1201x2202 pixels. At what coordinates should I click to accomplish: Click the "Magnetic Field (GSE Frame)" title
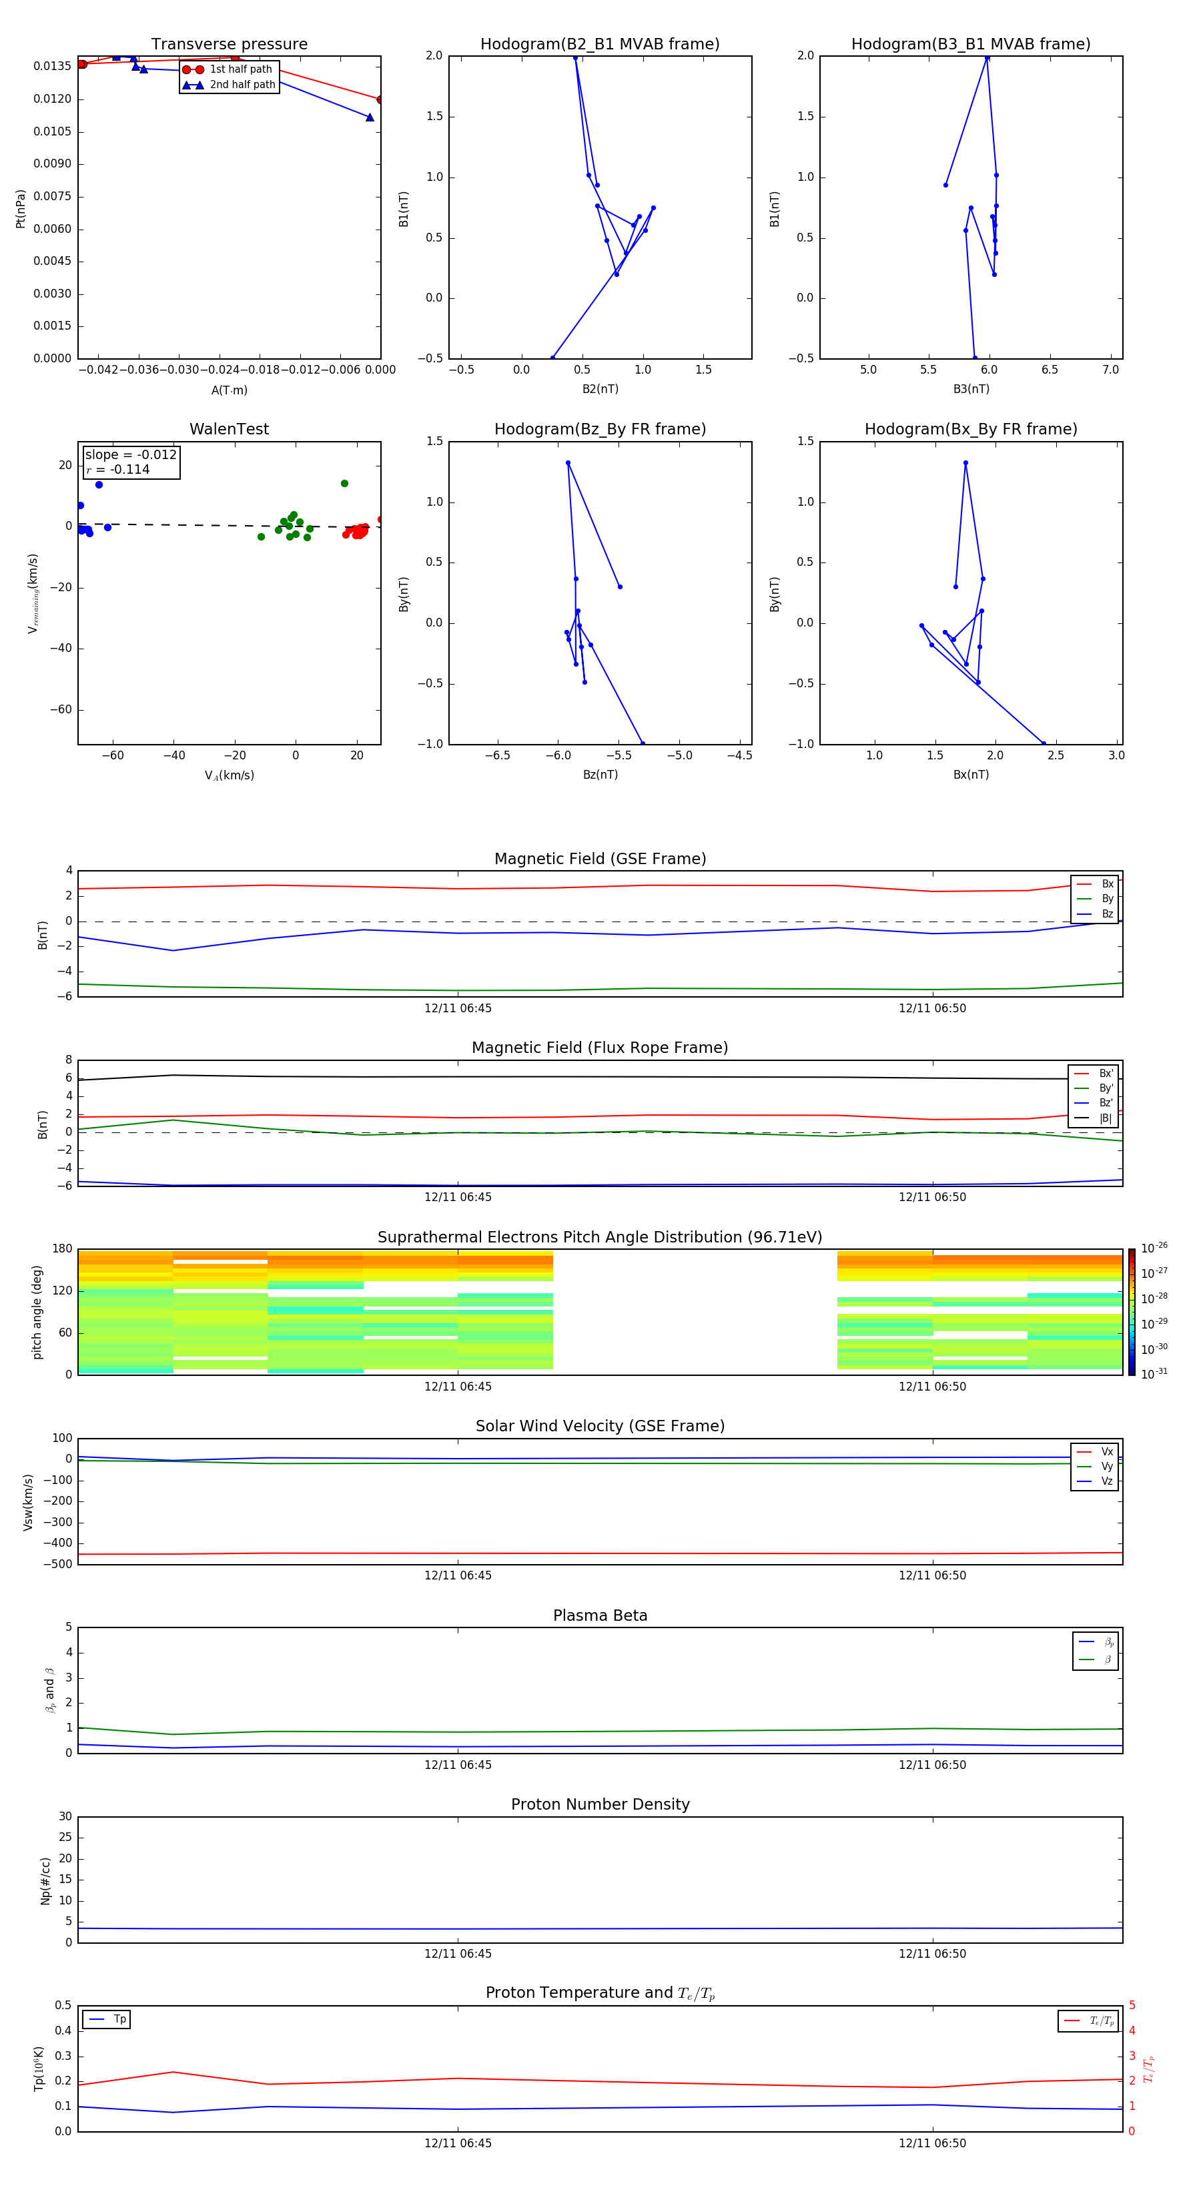coord(600,859)
